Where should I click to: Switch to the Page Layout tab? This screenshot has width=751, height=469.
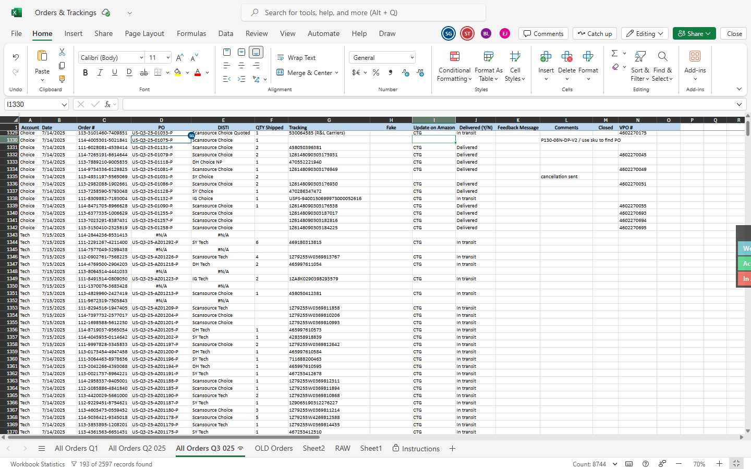tap(144, 33)
